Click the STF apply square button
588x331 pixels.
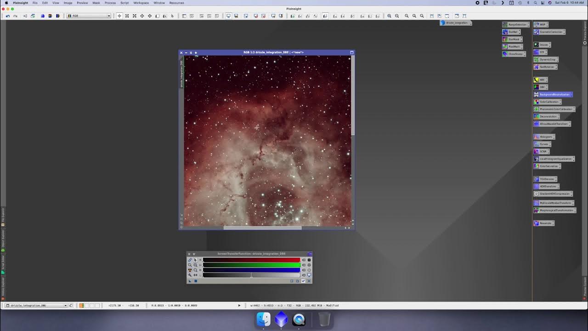[x=196, y=281]
